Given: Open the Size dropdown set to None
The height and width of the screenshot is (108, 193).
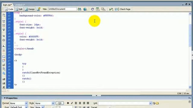Looking at the screenshot, I should [x=40, y=107].
